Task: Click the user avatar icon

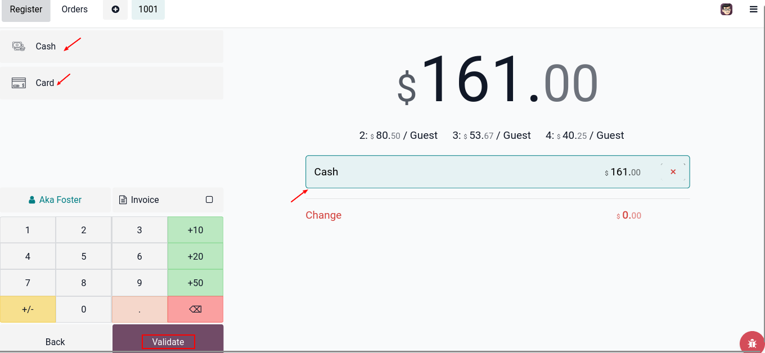Action: pos(726,10)
